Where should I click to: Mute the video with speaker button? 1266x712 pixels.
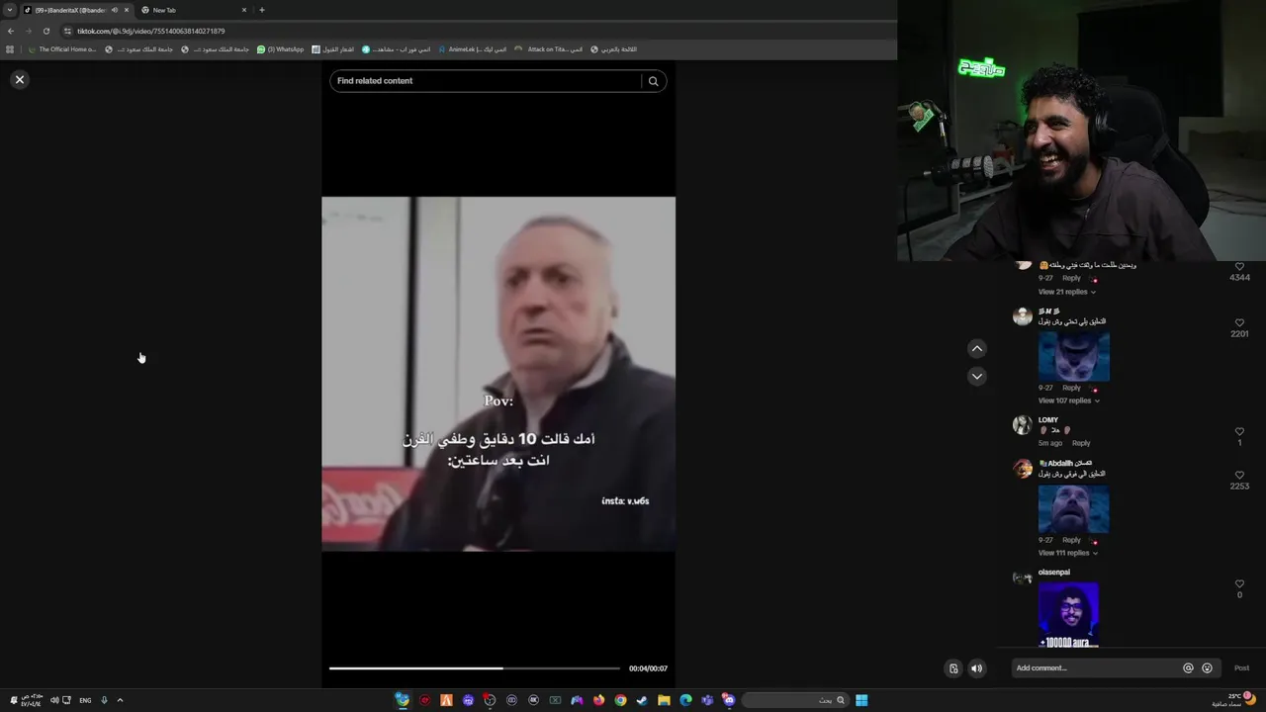[x=976, y=668]
